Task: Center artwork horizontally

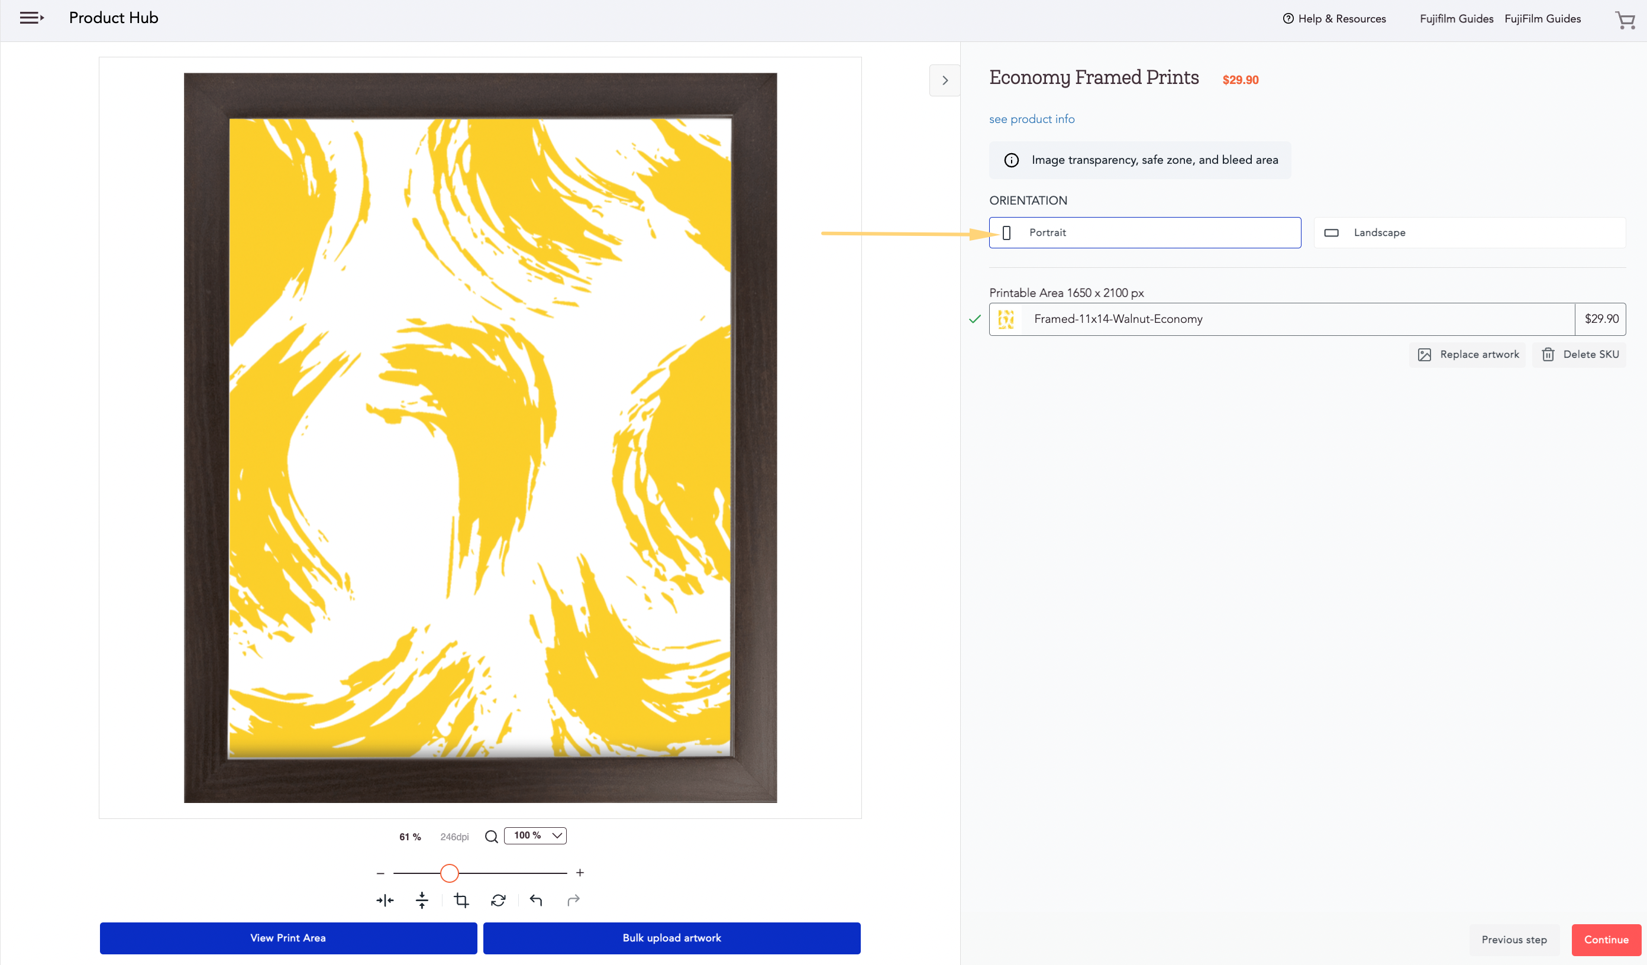Action: 385,901
